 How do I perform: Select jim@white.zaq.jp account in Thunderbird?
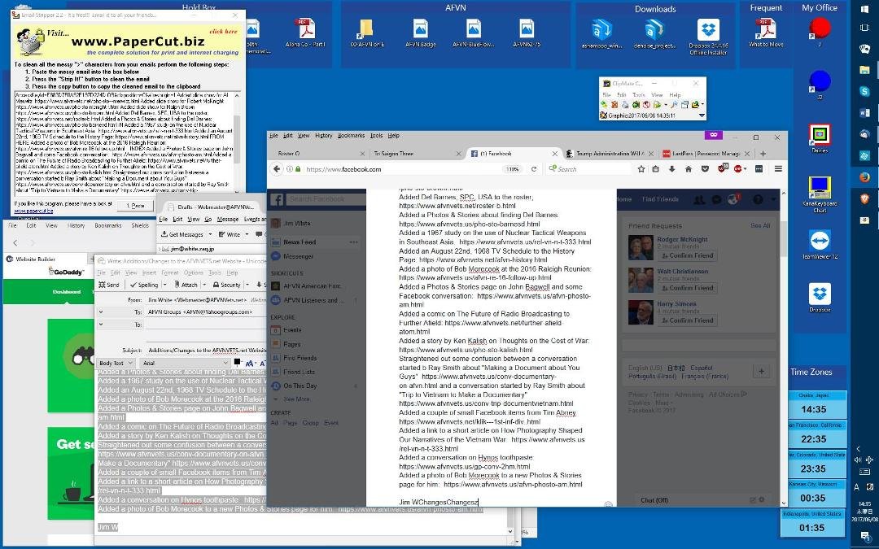tap(193, 248)
